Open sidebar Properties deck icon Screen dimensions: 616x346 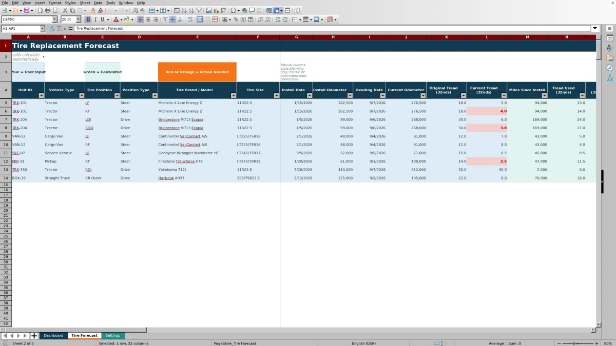tap(610, 38)
